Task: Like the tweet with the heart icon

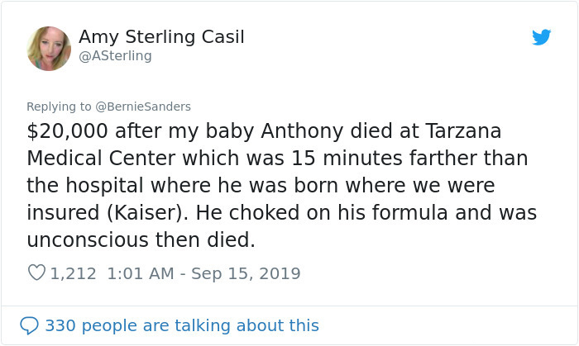Action: [36, 273]
